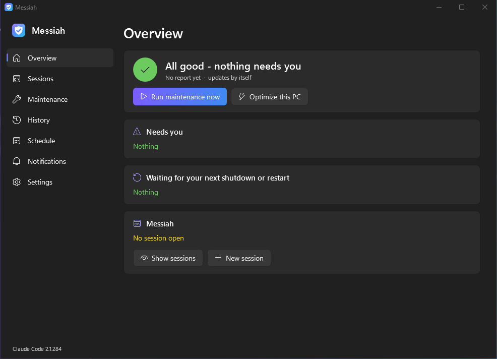This screenshot has width=497, height=359.
Task: Click the Show sessions button
Action: [x=168, y=258]
